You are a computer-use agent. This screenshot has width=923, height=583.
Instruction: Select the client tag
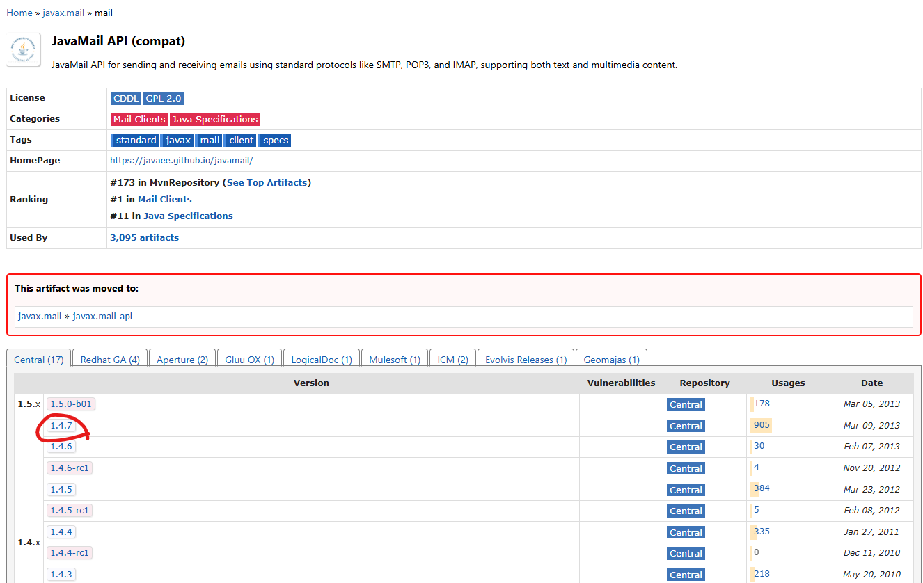point(240,140)
